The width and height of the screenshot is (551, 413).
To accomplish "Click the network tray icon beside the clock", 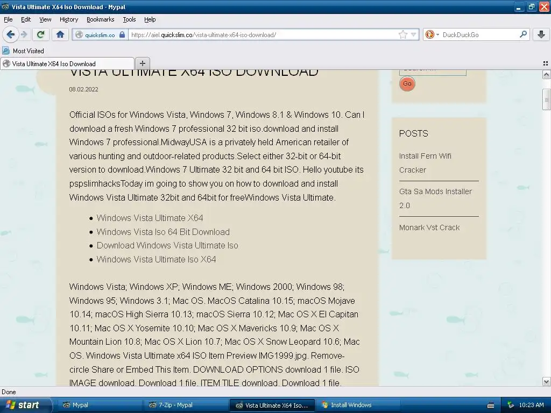I will 511,405.
